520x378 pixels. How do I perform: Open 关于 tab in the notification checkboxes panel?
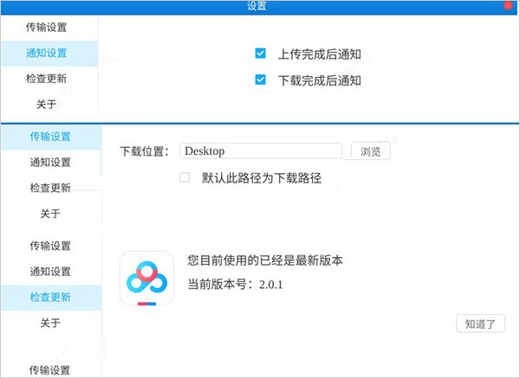[47, 105]
